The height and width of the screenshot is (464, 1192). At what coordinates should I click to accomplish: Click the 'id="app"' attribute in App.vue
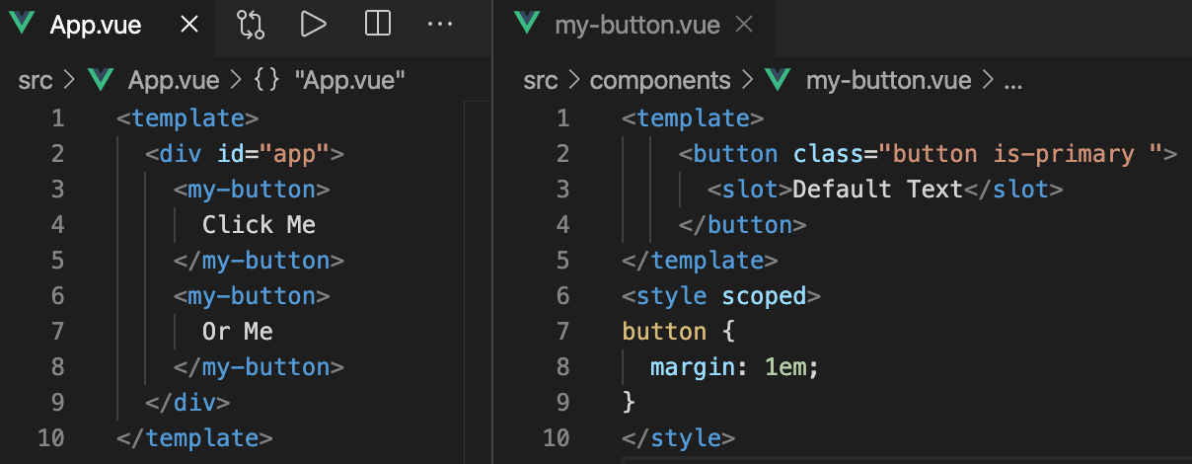pyautogui.click(x=273, y=154)
